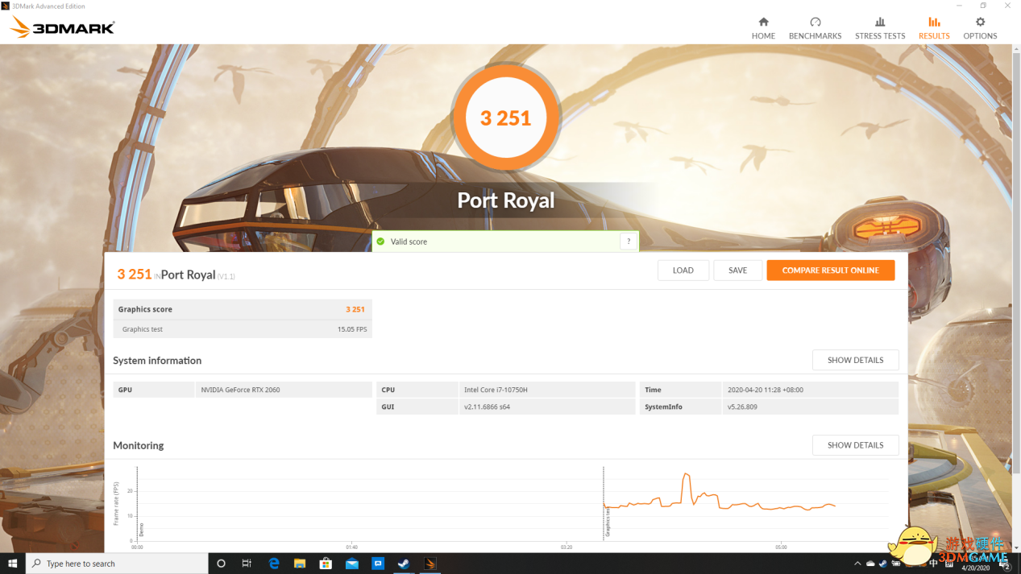Go to the STRESS TESTS section
1021x574 pixels.
880,28
